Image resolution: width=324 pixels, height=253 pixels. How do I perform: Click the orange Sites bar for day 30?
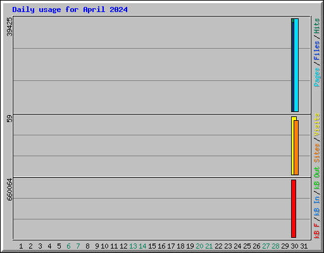pyautogui.click(x=296, y=147)
